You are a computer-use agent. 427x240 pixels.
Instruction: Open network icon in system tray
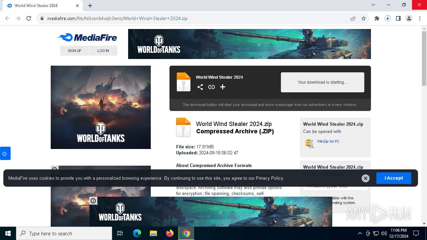376,233
